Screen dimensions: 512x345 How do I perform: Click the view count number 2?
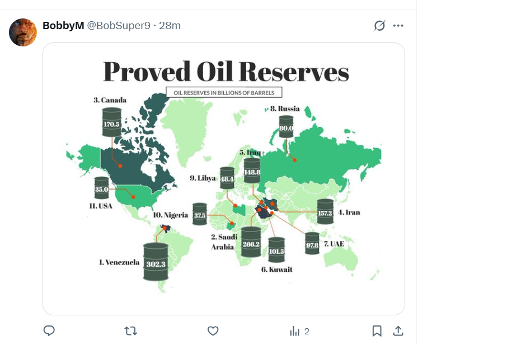point(307,332)
